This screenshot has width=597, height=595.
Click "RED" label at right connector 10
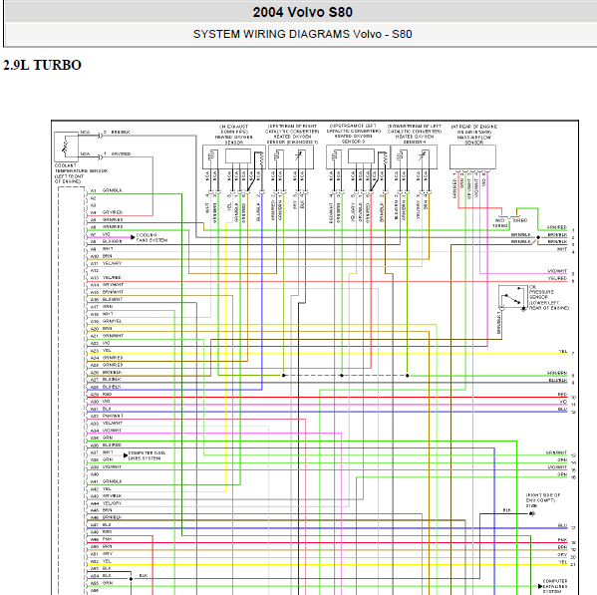coord(562,395)
